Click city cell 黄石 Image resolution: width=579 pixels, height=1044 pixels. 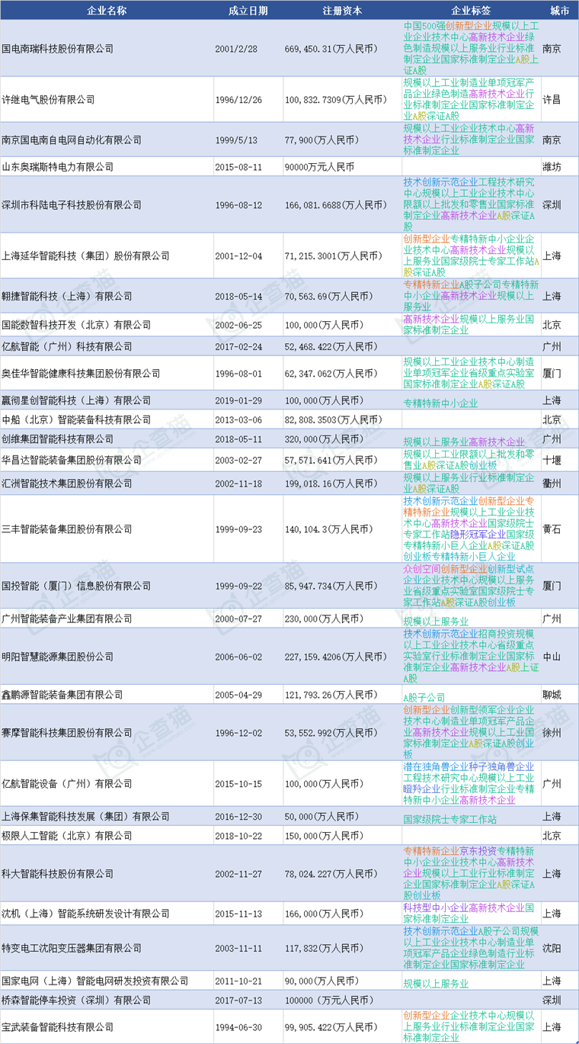[552, 529]
